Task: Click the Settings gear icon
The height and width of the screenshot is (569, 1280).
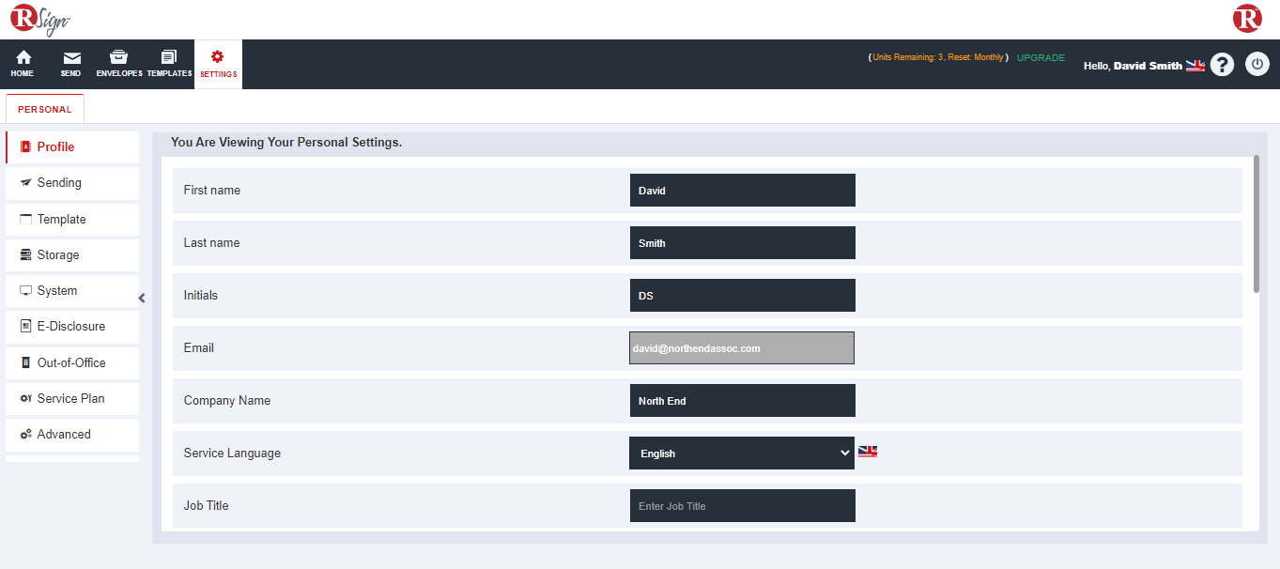Action: click(x=218, y=57)
